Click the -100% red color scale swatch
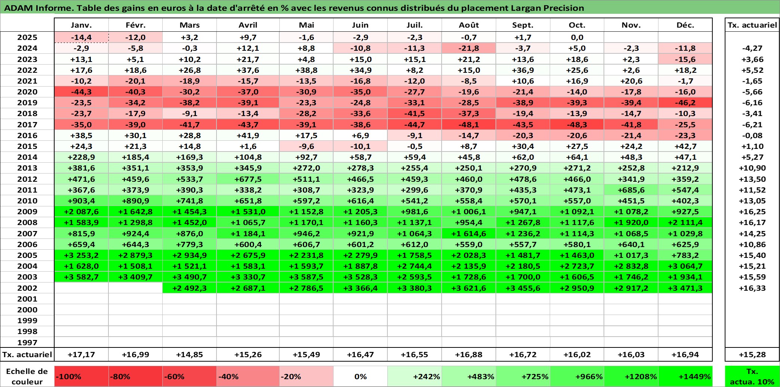 (81, 376)
